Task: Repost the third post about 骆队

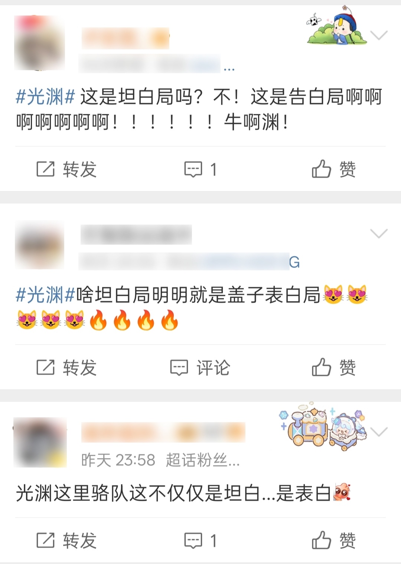Action: [66, 540]
